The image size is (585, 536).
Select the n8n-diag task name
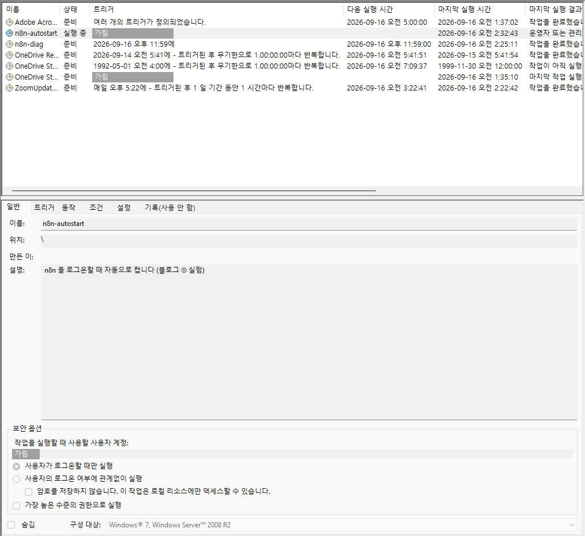click(x=29, y=44)
